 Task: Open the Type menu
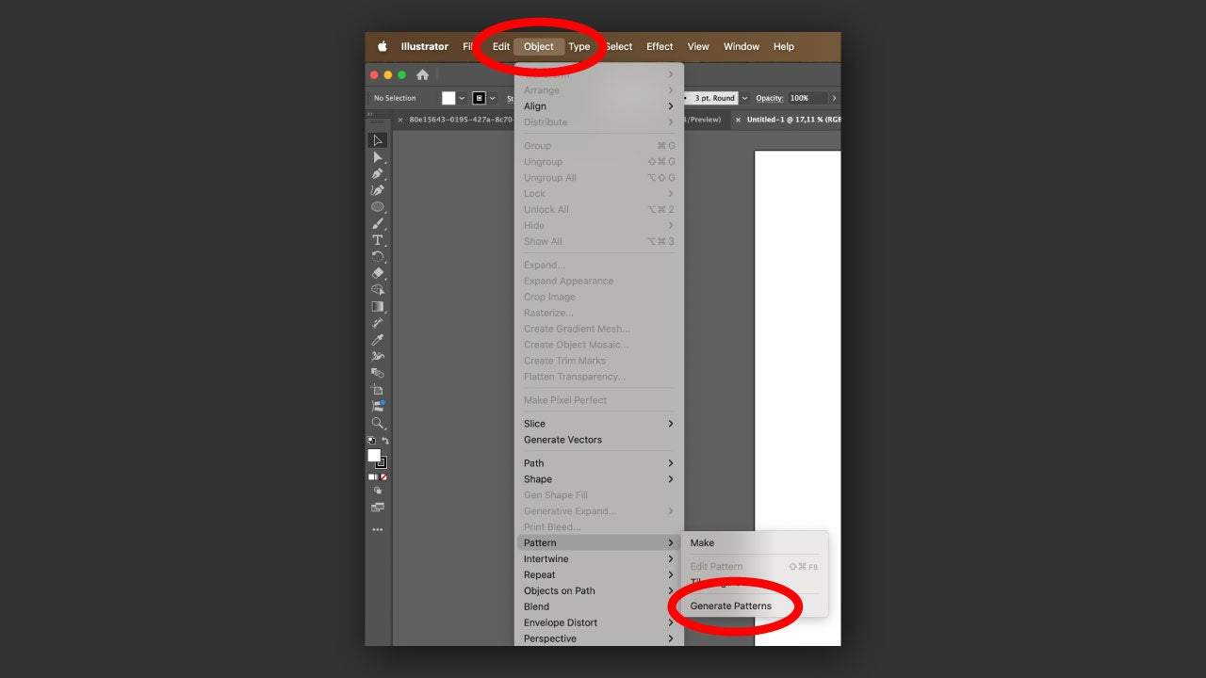579,46
